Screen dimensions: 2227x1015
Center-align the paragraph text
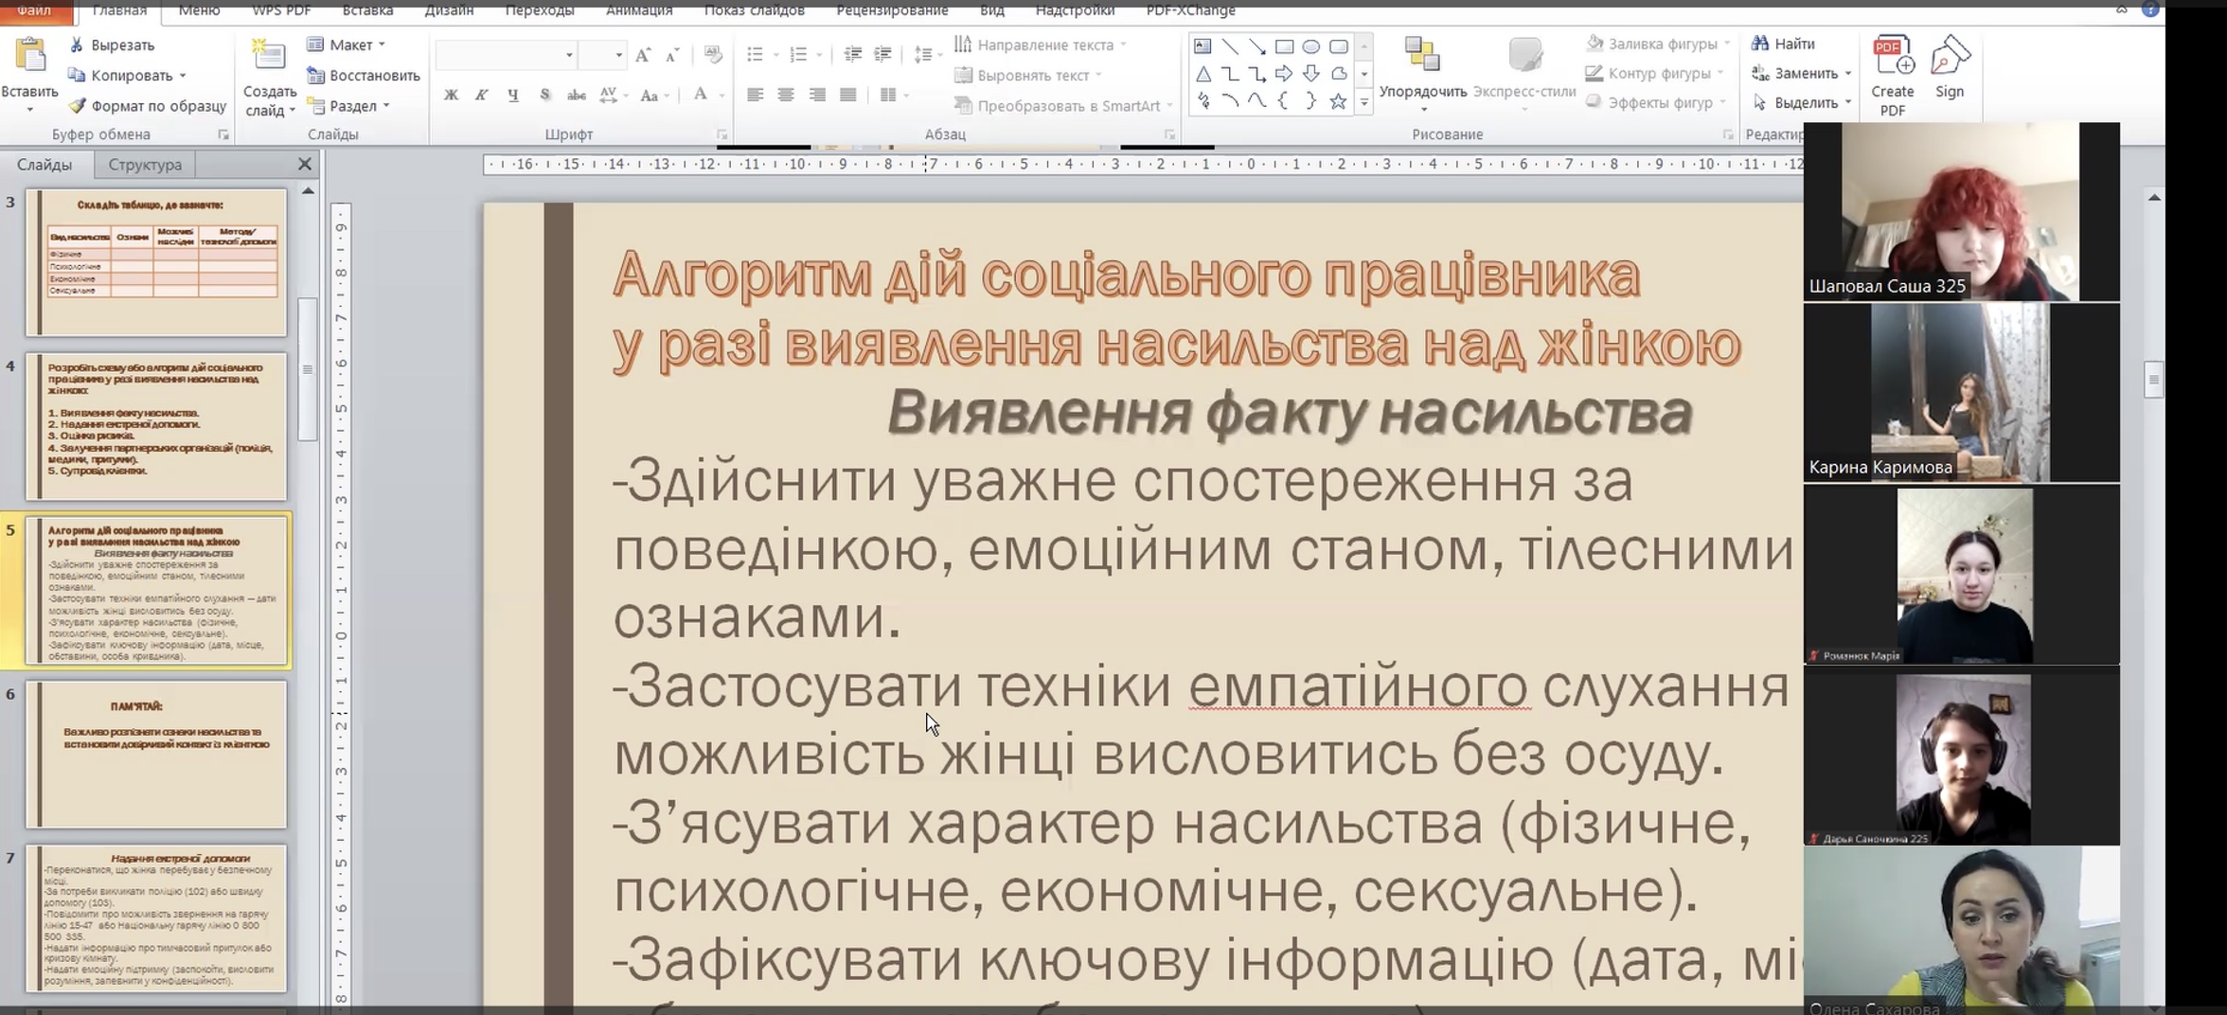point(786,95)
